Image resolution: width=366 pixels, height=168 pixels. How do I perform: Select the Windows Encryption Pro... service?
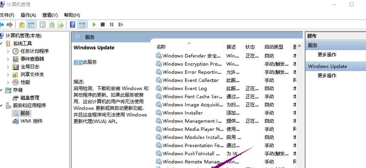tap(192, 64)
